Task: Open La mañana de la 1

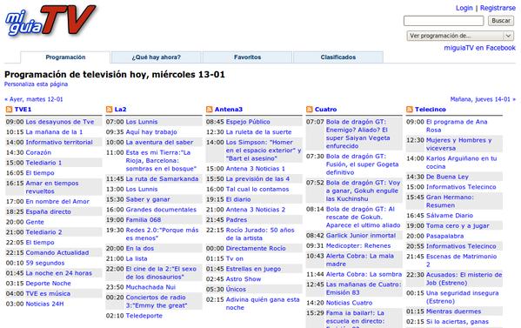Action: tap(54, 132)
